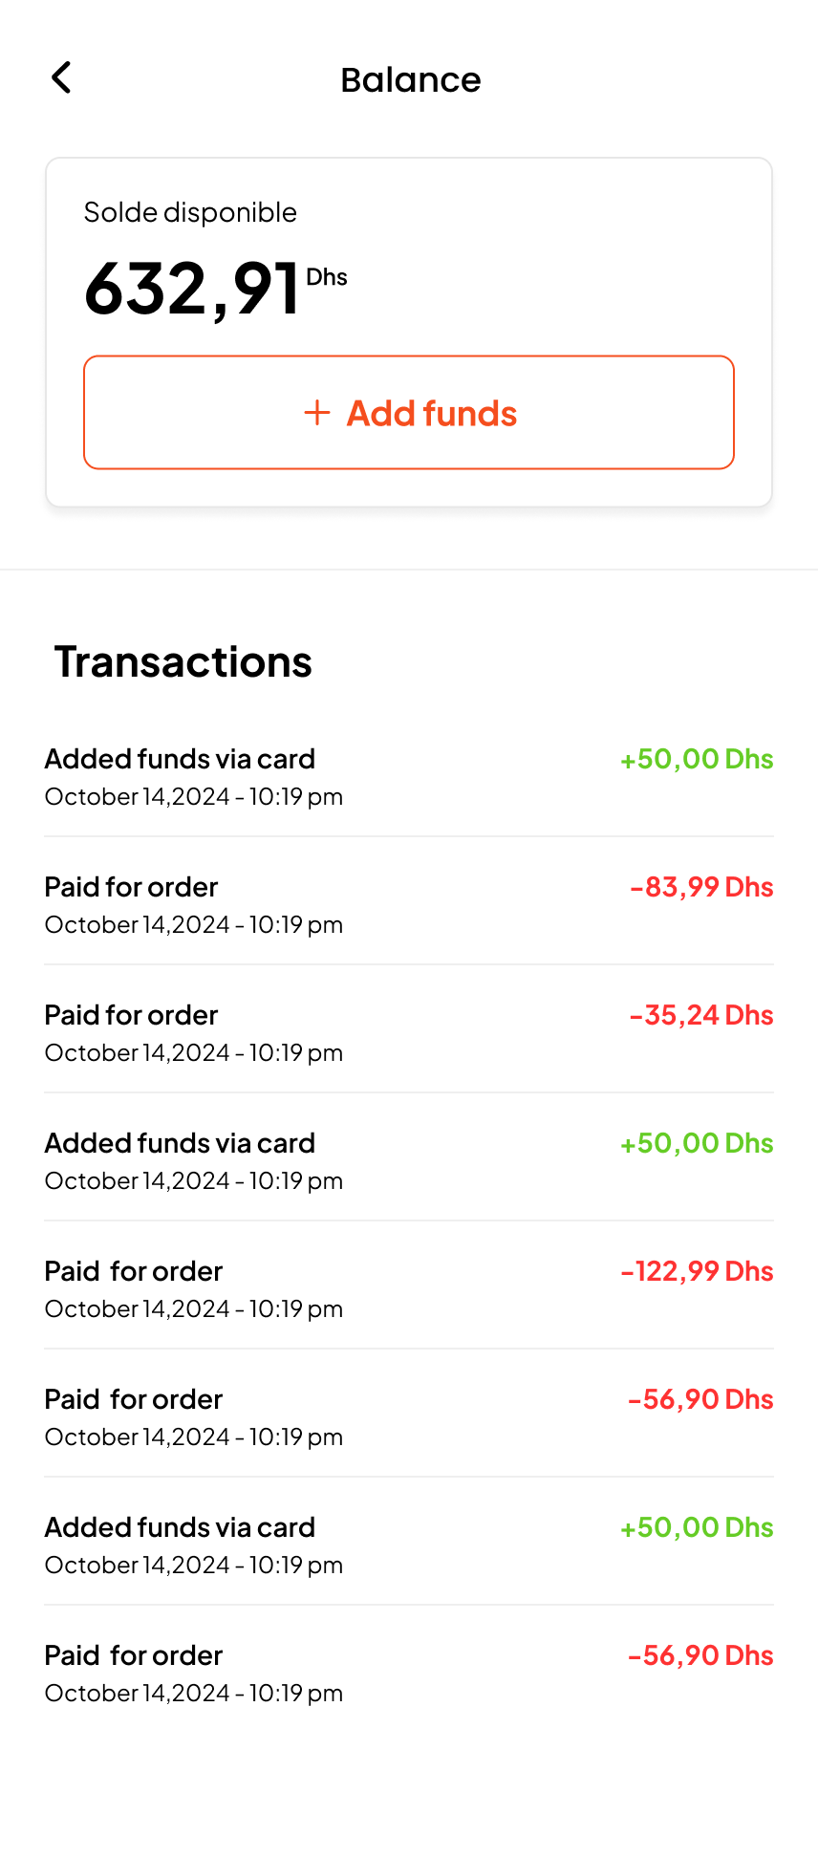Image resolution: width=818 pixels, height=1858 pixels.
Task: Select the second Added funds via card entry
Action: click(x=180, y=1143)
